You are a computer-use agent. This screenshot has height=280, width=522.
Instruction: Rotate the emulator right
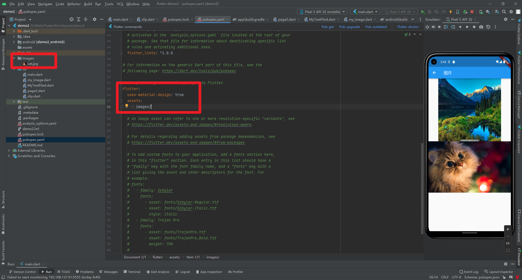pyautogui.click(x=453, y=27)
